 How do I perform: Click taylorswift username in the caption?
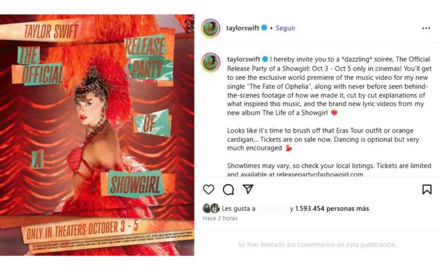[244, 59]
